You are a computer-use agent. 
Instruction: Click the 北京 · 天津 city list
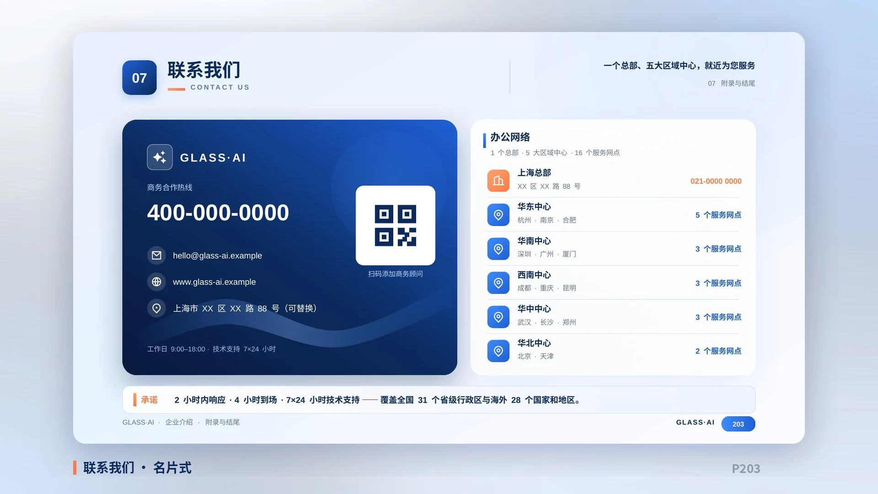(x=535, y=356)
